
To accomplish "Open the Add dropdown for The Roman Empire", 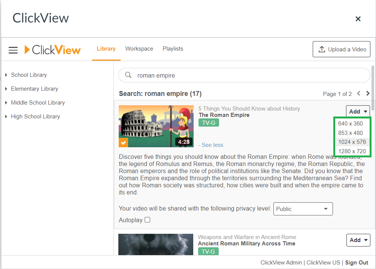I will 358,111.
